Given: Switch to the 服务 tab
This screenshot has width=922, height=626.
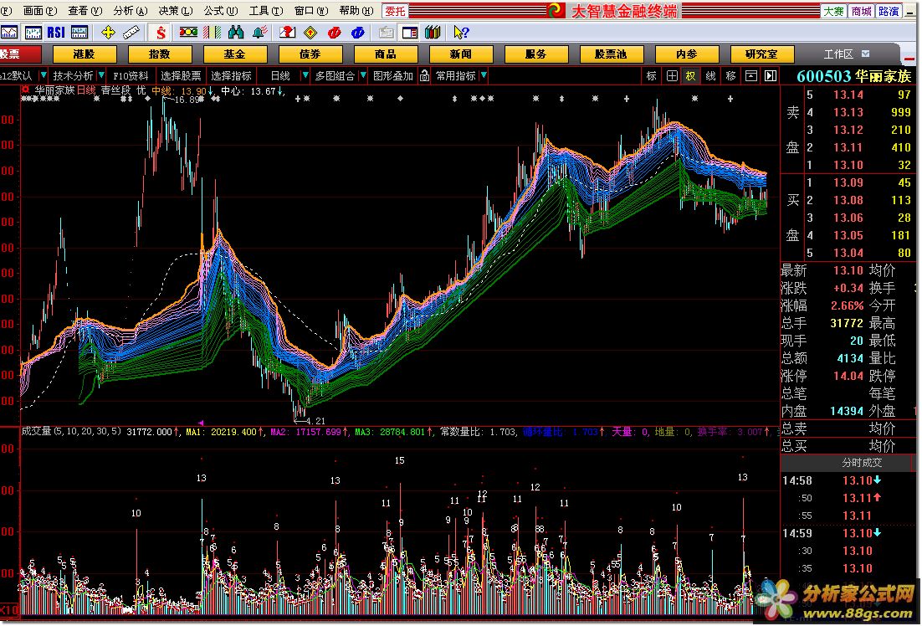Looking at the screenshot, I should 535,54.
